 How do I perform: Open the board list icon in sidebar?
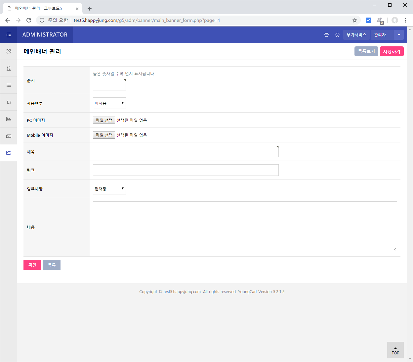[9, 85]
